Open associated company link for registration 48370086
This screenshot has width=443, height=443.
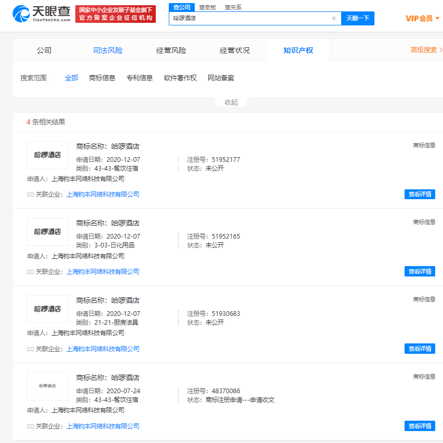coord(103,426)
